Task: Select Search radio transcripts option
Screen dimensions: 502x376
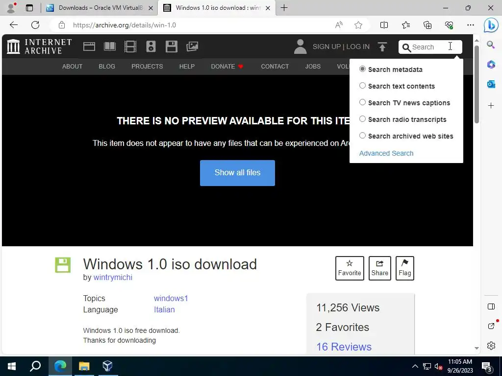Action: pyautogui.click(x=362, y=119)
